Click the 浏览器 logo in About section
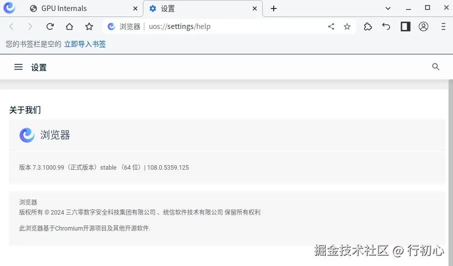The height and width of the screenshot is (266, 453). pyautogui.click(x=27, y=135)
